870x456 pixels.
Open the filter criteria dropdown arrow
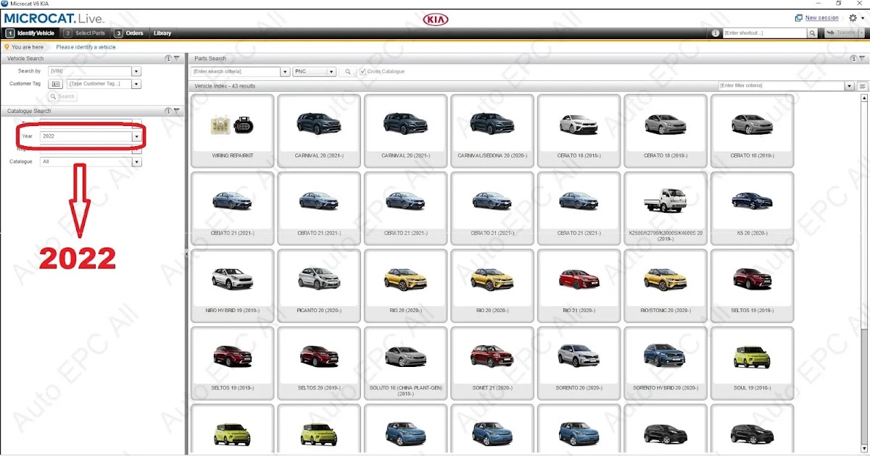[850, 86]
